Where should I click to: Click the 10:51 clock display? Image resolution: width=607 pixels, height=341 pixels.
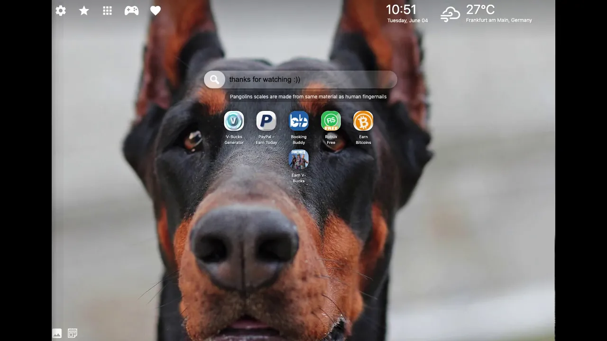click(401, 9)
